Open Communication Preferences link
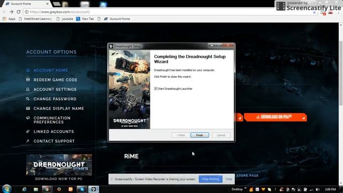Image resolution: width=343 pixels, height=193 pixels. click(x=52, y=120)
